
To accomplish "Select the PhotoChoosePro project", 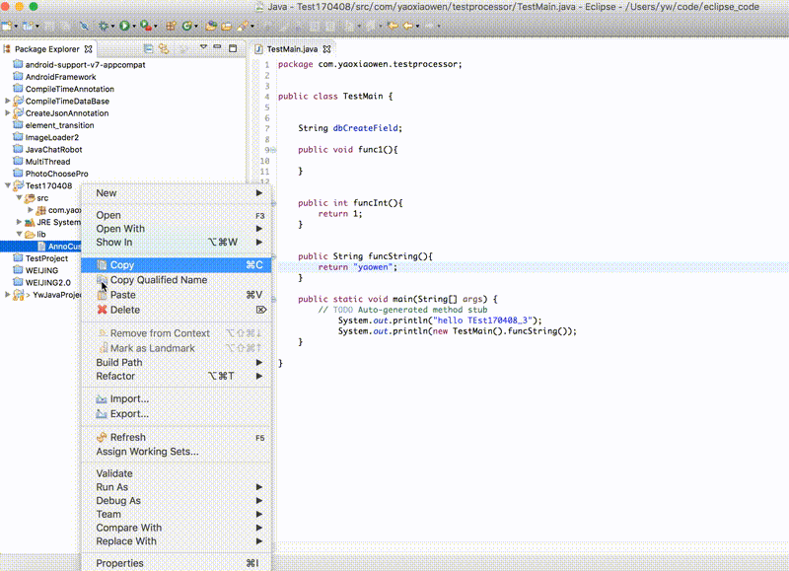I will [x=56, y=174].
